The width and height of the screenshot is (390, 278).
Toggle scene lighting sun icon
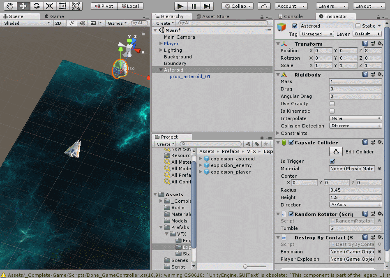click(72, 23)
